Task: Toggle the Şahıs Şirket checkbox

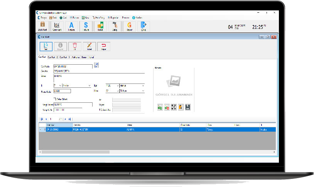Action: coord(55,99)
